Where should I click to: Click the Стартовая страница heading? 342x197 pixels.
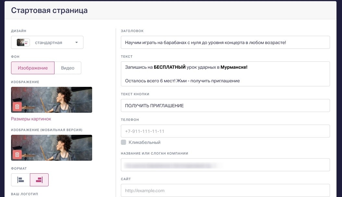pos(49,10)
